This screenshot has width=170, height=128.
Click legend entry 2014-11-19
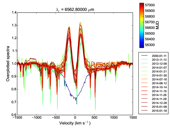coord(159,91)
